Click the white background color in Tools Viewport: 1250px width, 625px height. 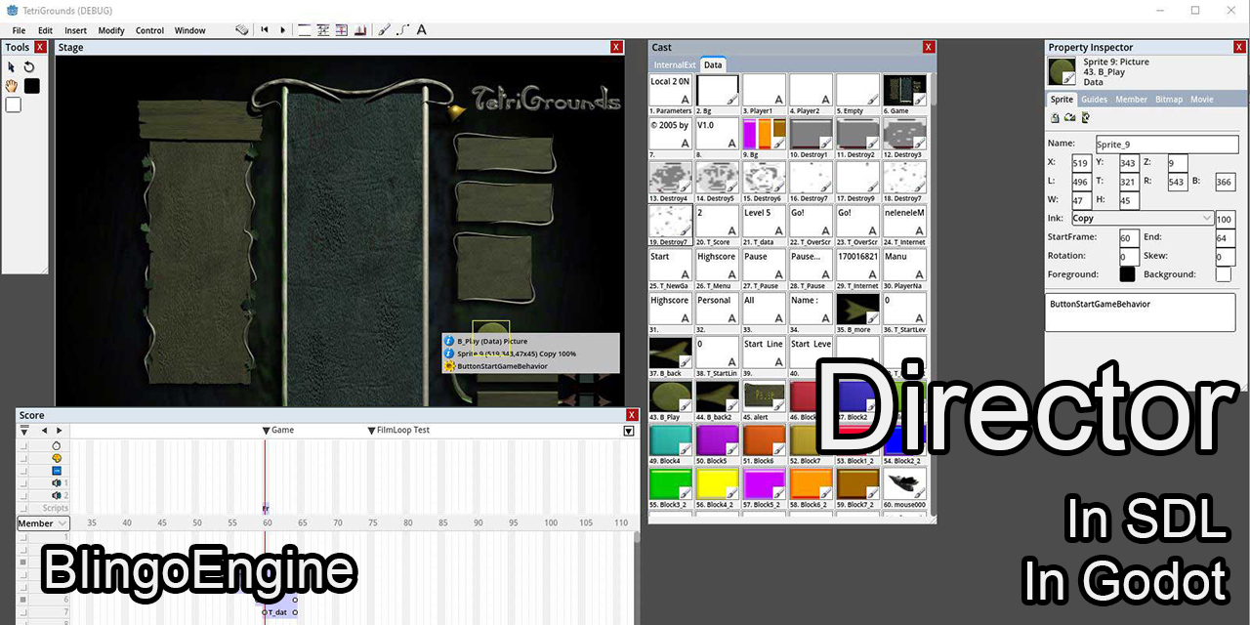13,104
